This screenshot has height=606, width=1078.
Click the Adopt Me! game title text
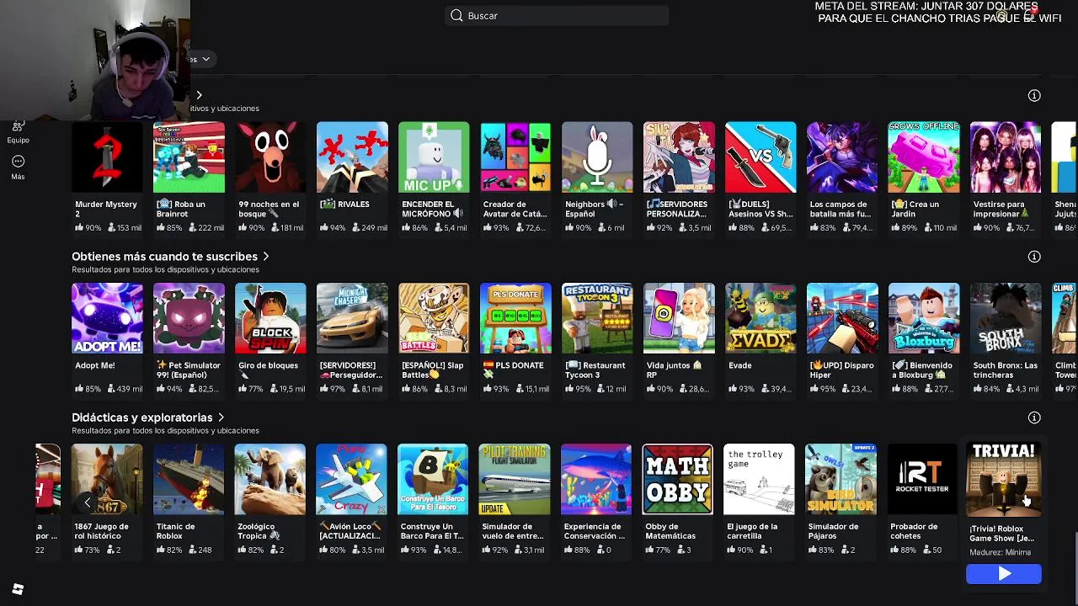coord(94,365)
